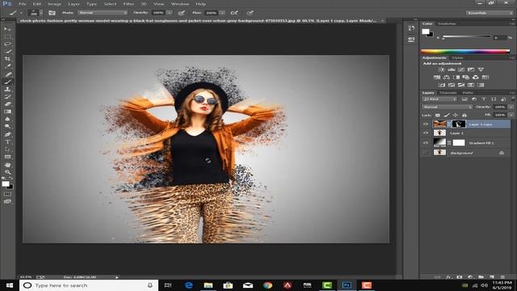Click the taskbar search box

point(89,285)
